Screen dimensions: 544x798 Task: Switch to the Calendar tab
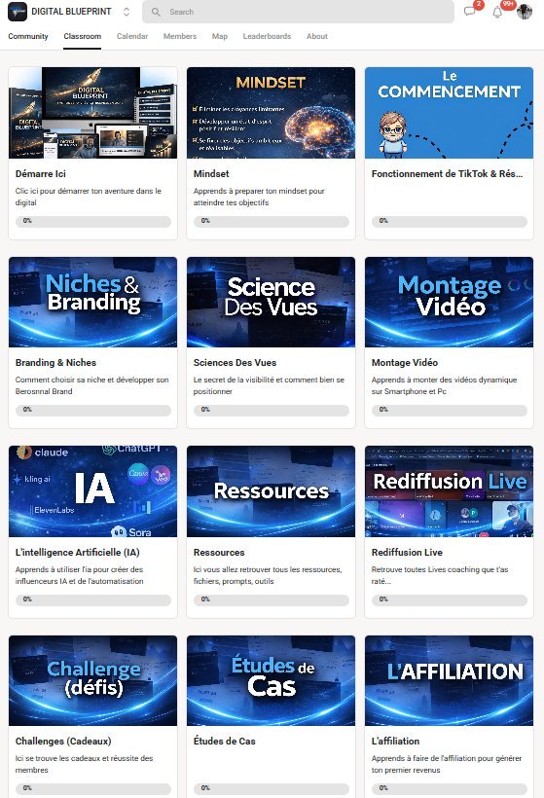132,36
